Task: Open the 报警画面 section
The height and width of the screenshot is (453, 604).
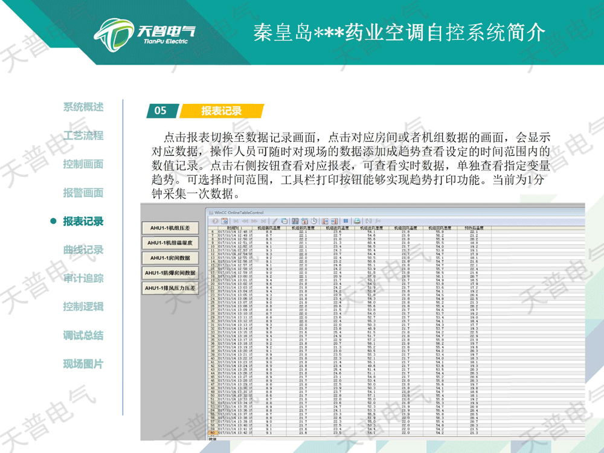Action: pos(83,193)
